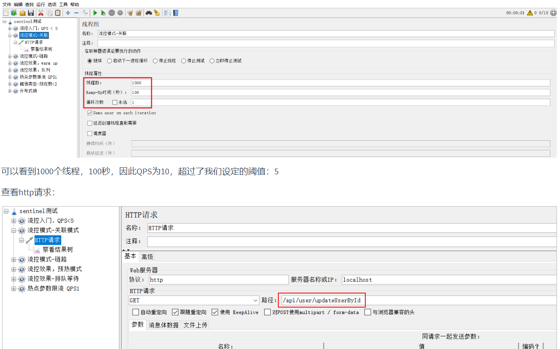Check 对POST使用multipart / form-data
560x349 pixels.
[x=267, y=312]
